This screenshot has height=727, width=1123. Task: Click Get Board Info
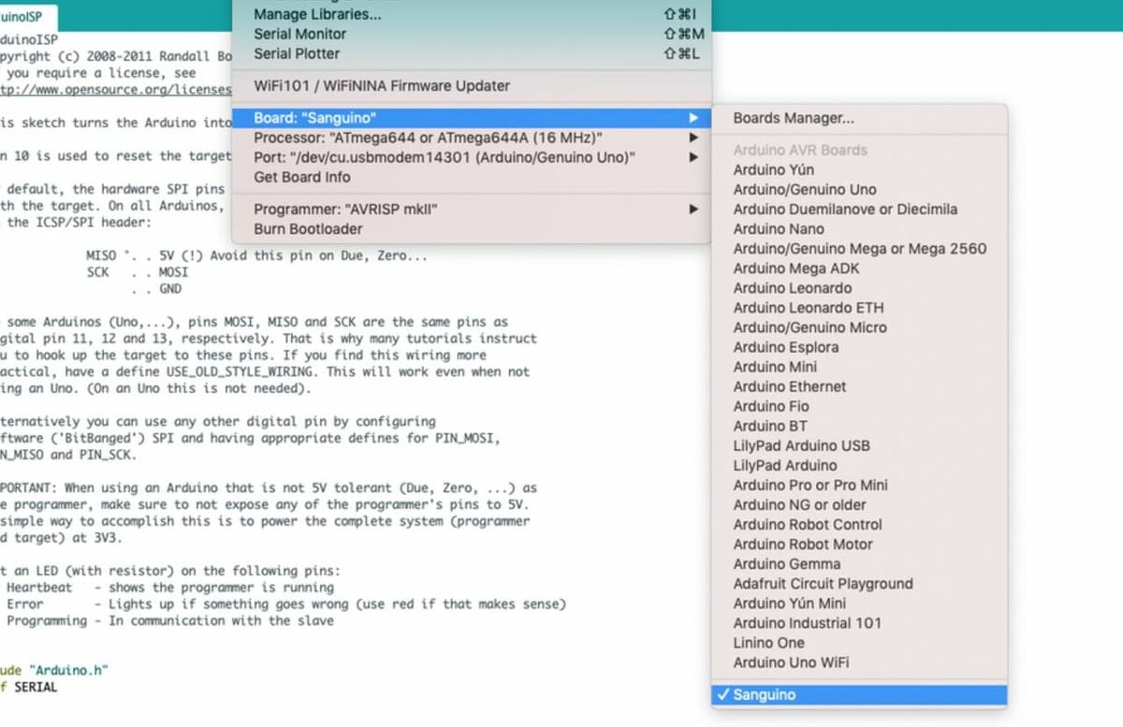(x=472, y=177)
